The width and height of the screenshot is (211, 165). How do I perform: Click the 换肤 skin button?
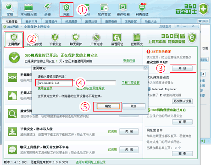tap(203, 21)
